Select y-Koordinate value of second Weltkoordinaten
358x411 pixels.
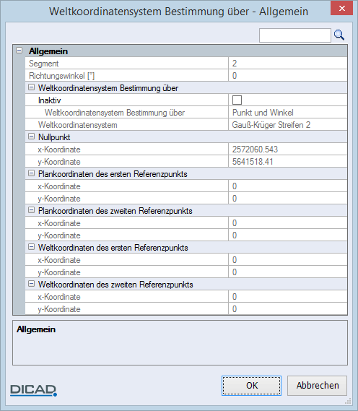(288, 308)
